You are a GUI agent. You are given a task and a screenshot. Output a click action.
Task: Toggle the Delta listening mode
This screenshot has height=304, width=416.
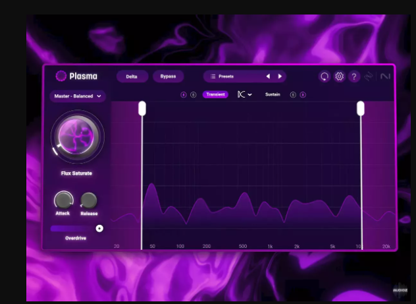tap(132, 76)
